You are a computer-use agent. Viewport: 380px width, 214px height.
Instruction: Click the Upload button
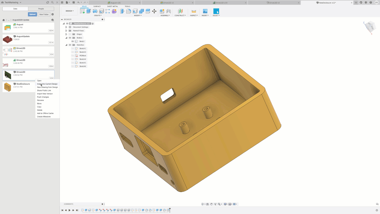(32, 14)
